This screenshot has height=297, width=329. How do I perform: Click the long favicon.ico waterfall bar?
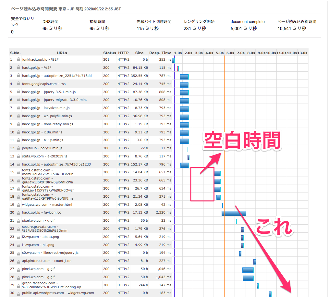coord(234,213)
